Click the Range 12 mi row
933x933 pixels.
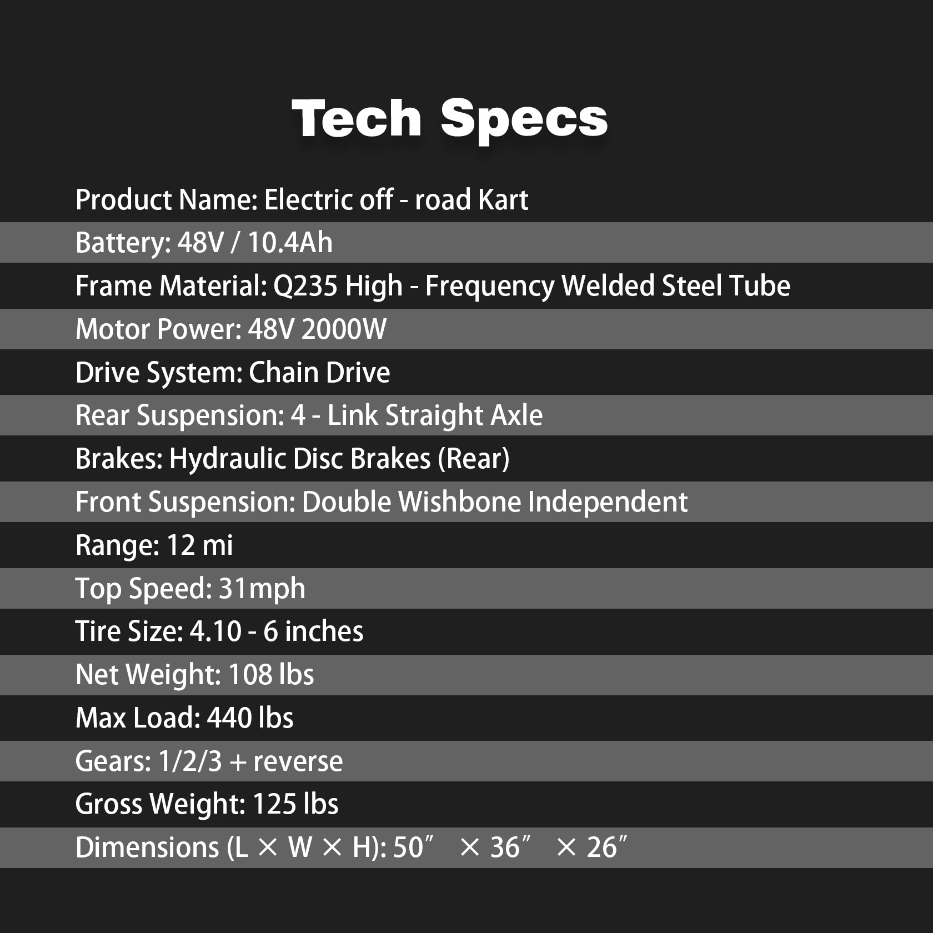click(x=154, y=545)
